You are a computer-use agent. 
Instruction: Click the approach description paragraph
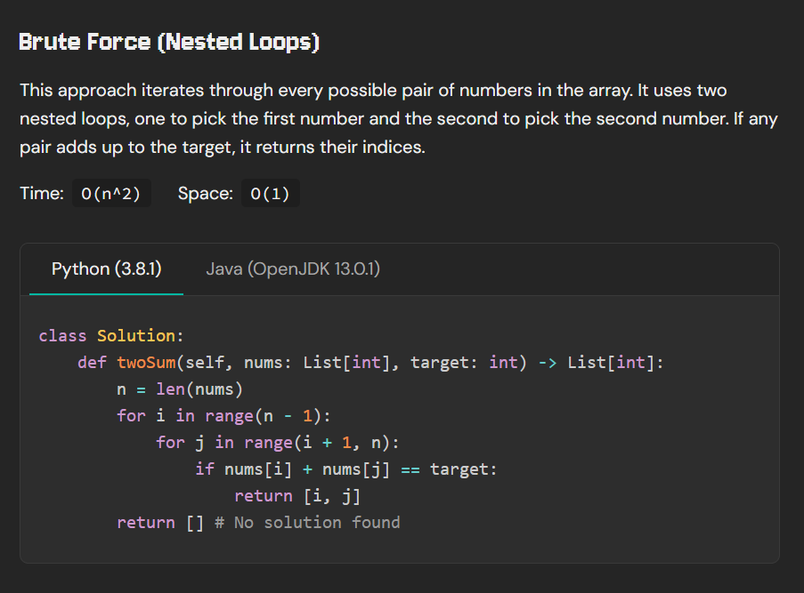pos(398,119)
